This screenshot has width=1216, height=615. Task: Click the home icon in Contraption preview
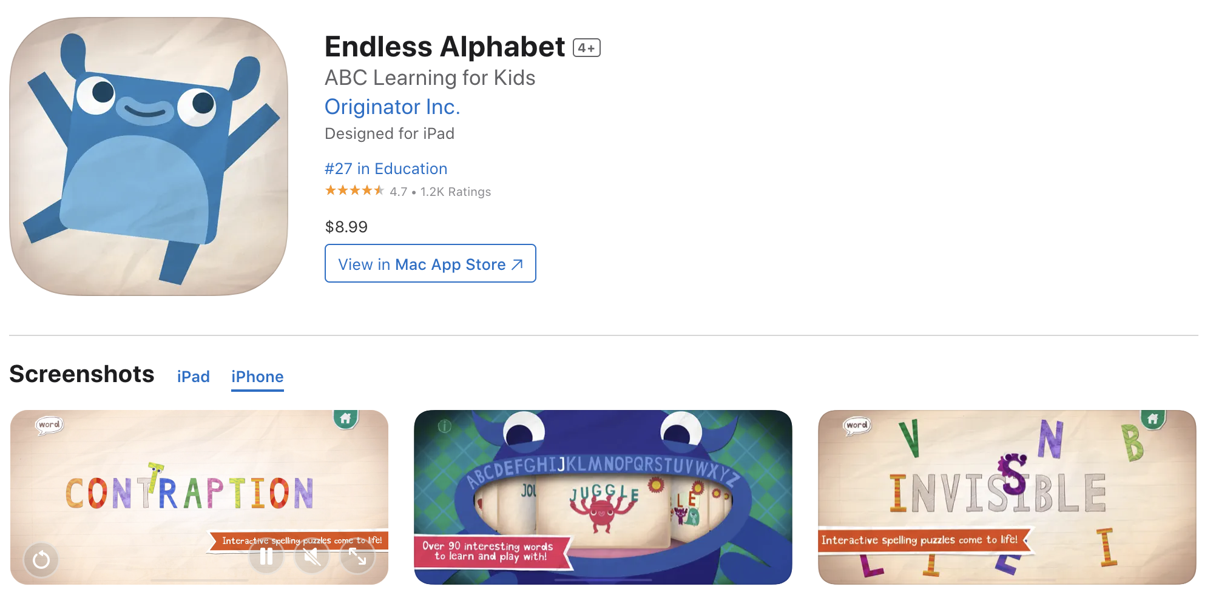click(x=346, y=418)
